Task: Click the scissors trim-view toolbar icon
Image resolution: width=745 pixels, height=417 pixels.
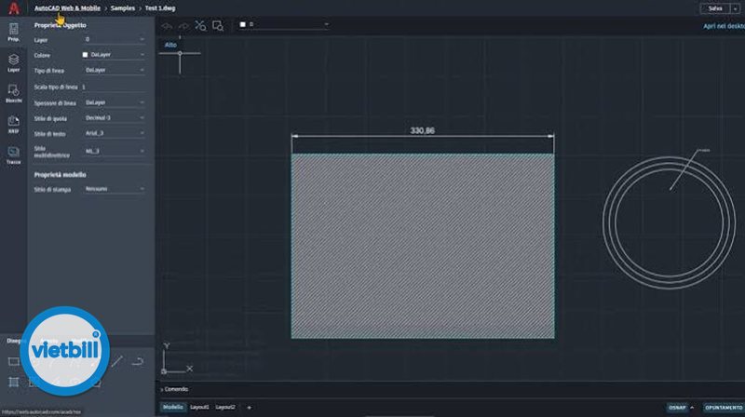Action: (200, 26)
